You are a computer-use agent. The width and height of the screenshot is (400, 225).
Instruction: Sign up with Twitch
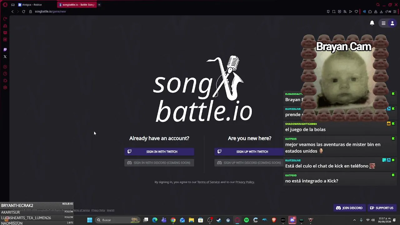tap(249, 152)
